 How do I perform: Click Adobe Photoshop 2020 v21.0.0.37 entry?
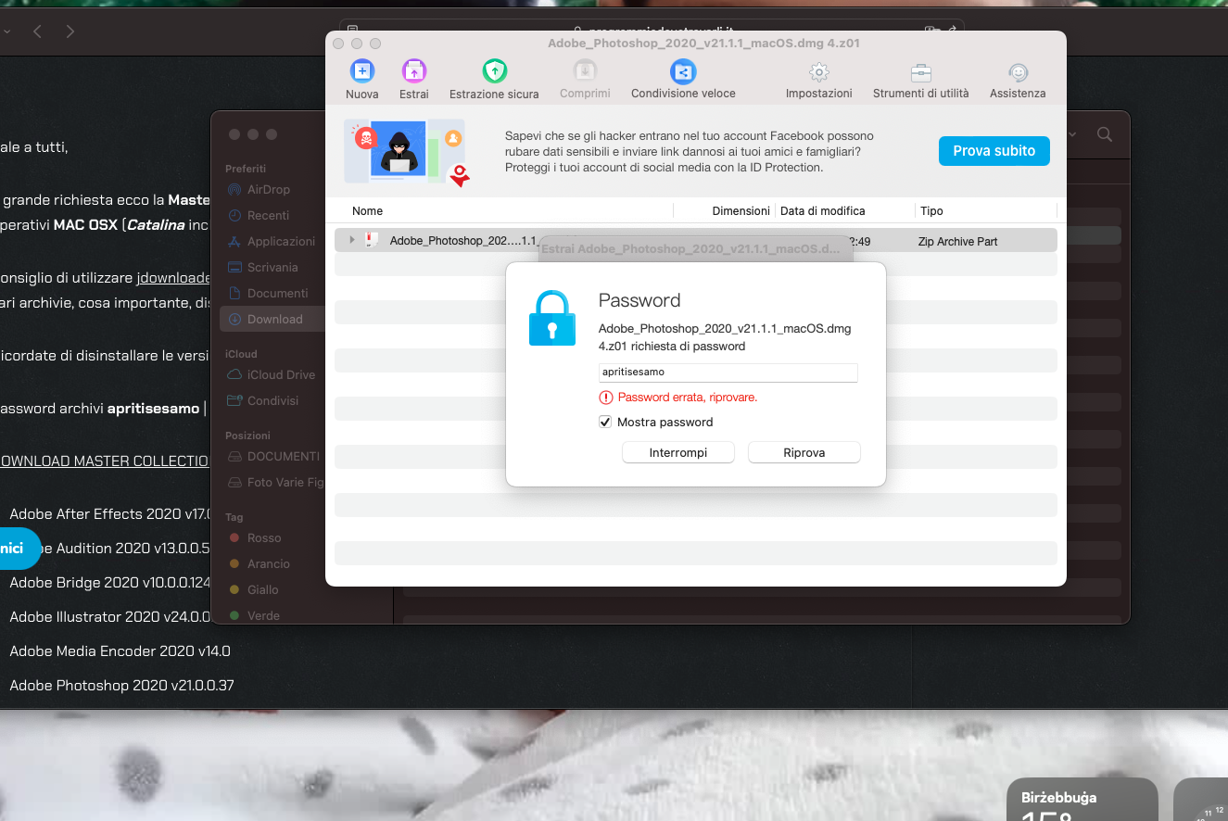click(x=121, y=685)
